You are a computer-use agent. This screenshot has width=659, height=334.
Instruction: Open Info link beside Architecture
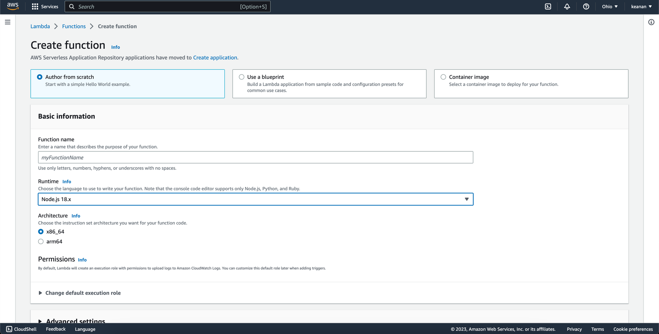76,216
